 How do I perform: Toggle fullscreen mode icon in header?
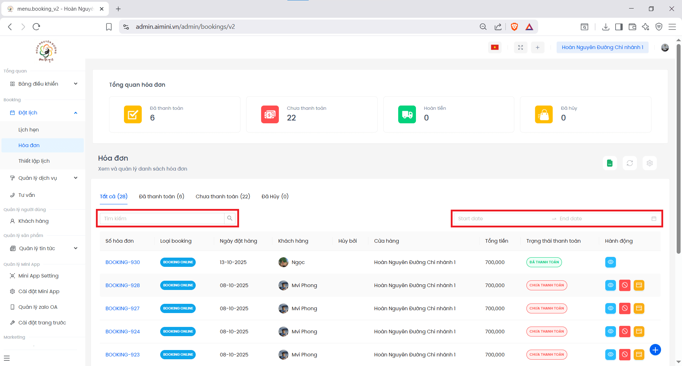coord(520,47)
